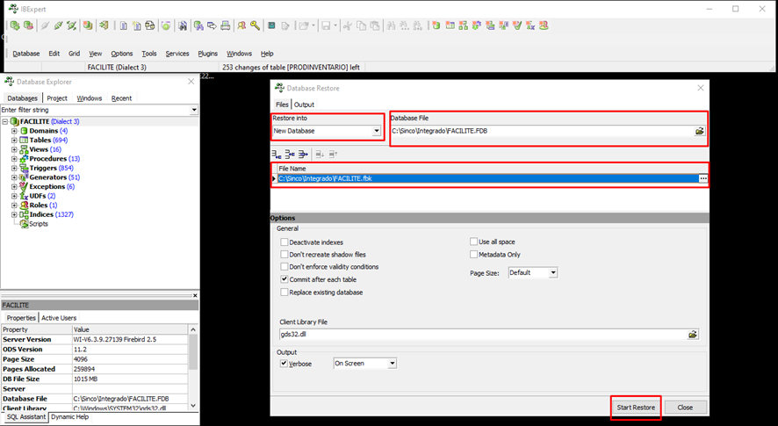This screenshot has height=426, width=778.
Task: Click the printer icon in the main toolbar
Action: pos(226,25)
